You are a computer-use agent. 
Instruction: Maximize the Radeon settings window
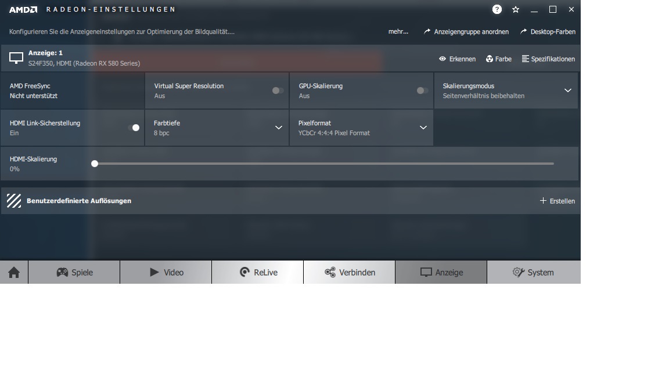552,9
